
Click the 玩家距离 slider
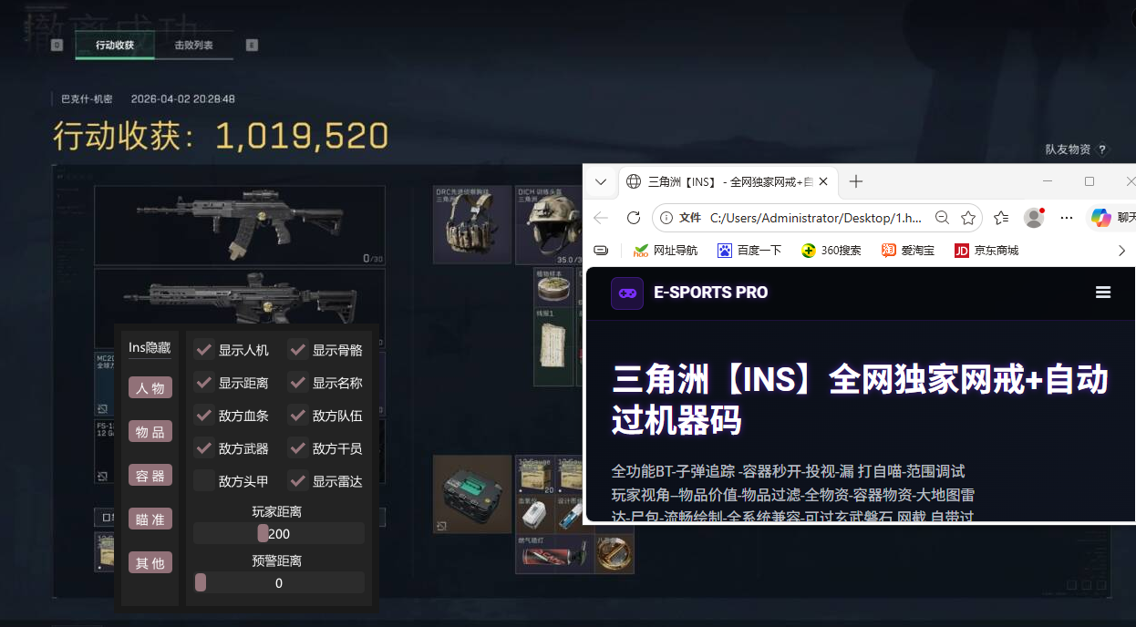point(279,534)
